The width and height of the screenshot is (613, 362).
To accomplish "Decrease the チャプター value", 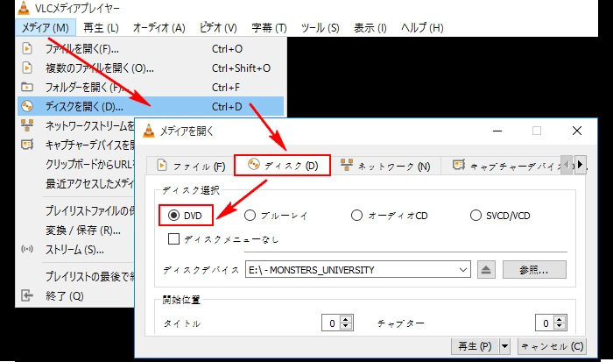I will 560,327.
